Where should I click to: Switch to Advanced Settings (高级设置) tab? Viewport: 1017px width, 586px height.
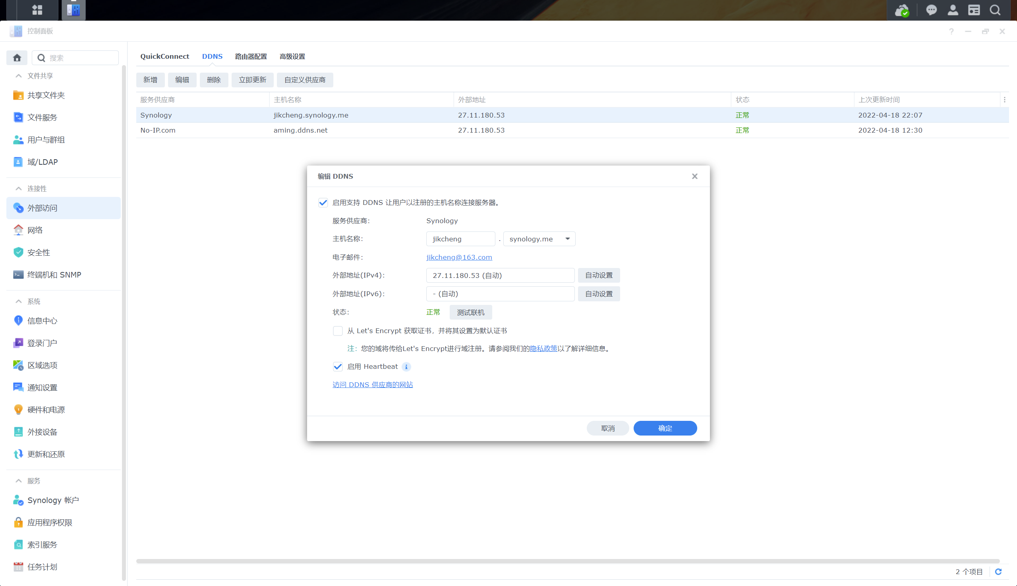[x=292, y=56]
